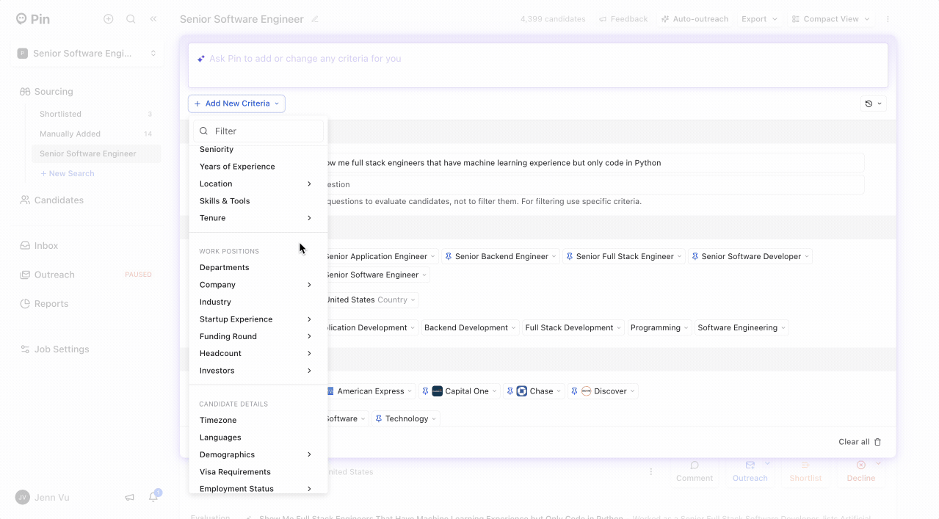Image resolution: width=939 pixels, height=519 pixels.
Task: Open Shortlisted candidates in sidebar
Action: 60,114
